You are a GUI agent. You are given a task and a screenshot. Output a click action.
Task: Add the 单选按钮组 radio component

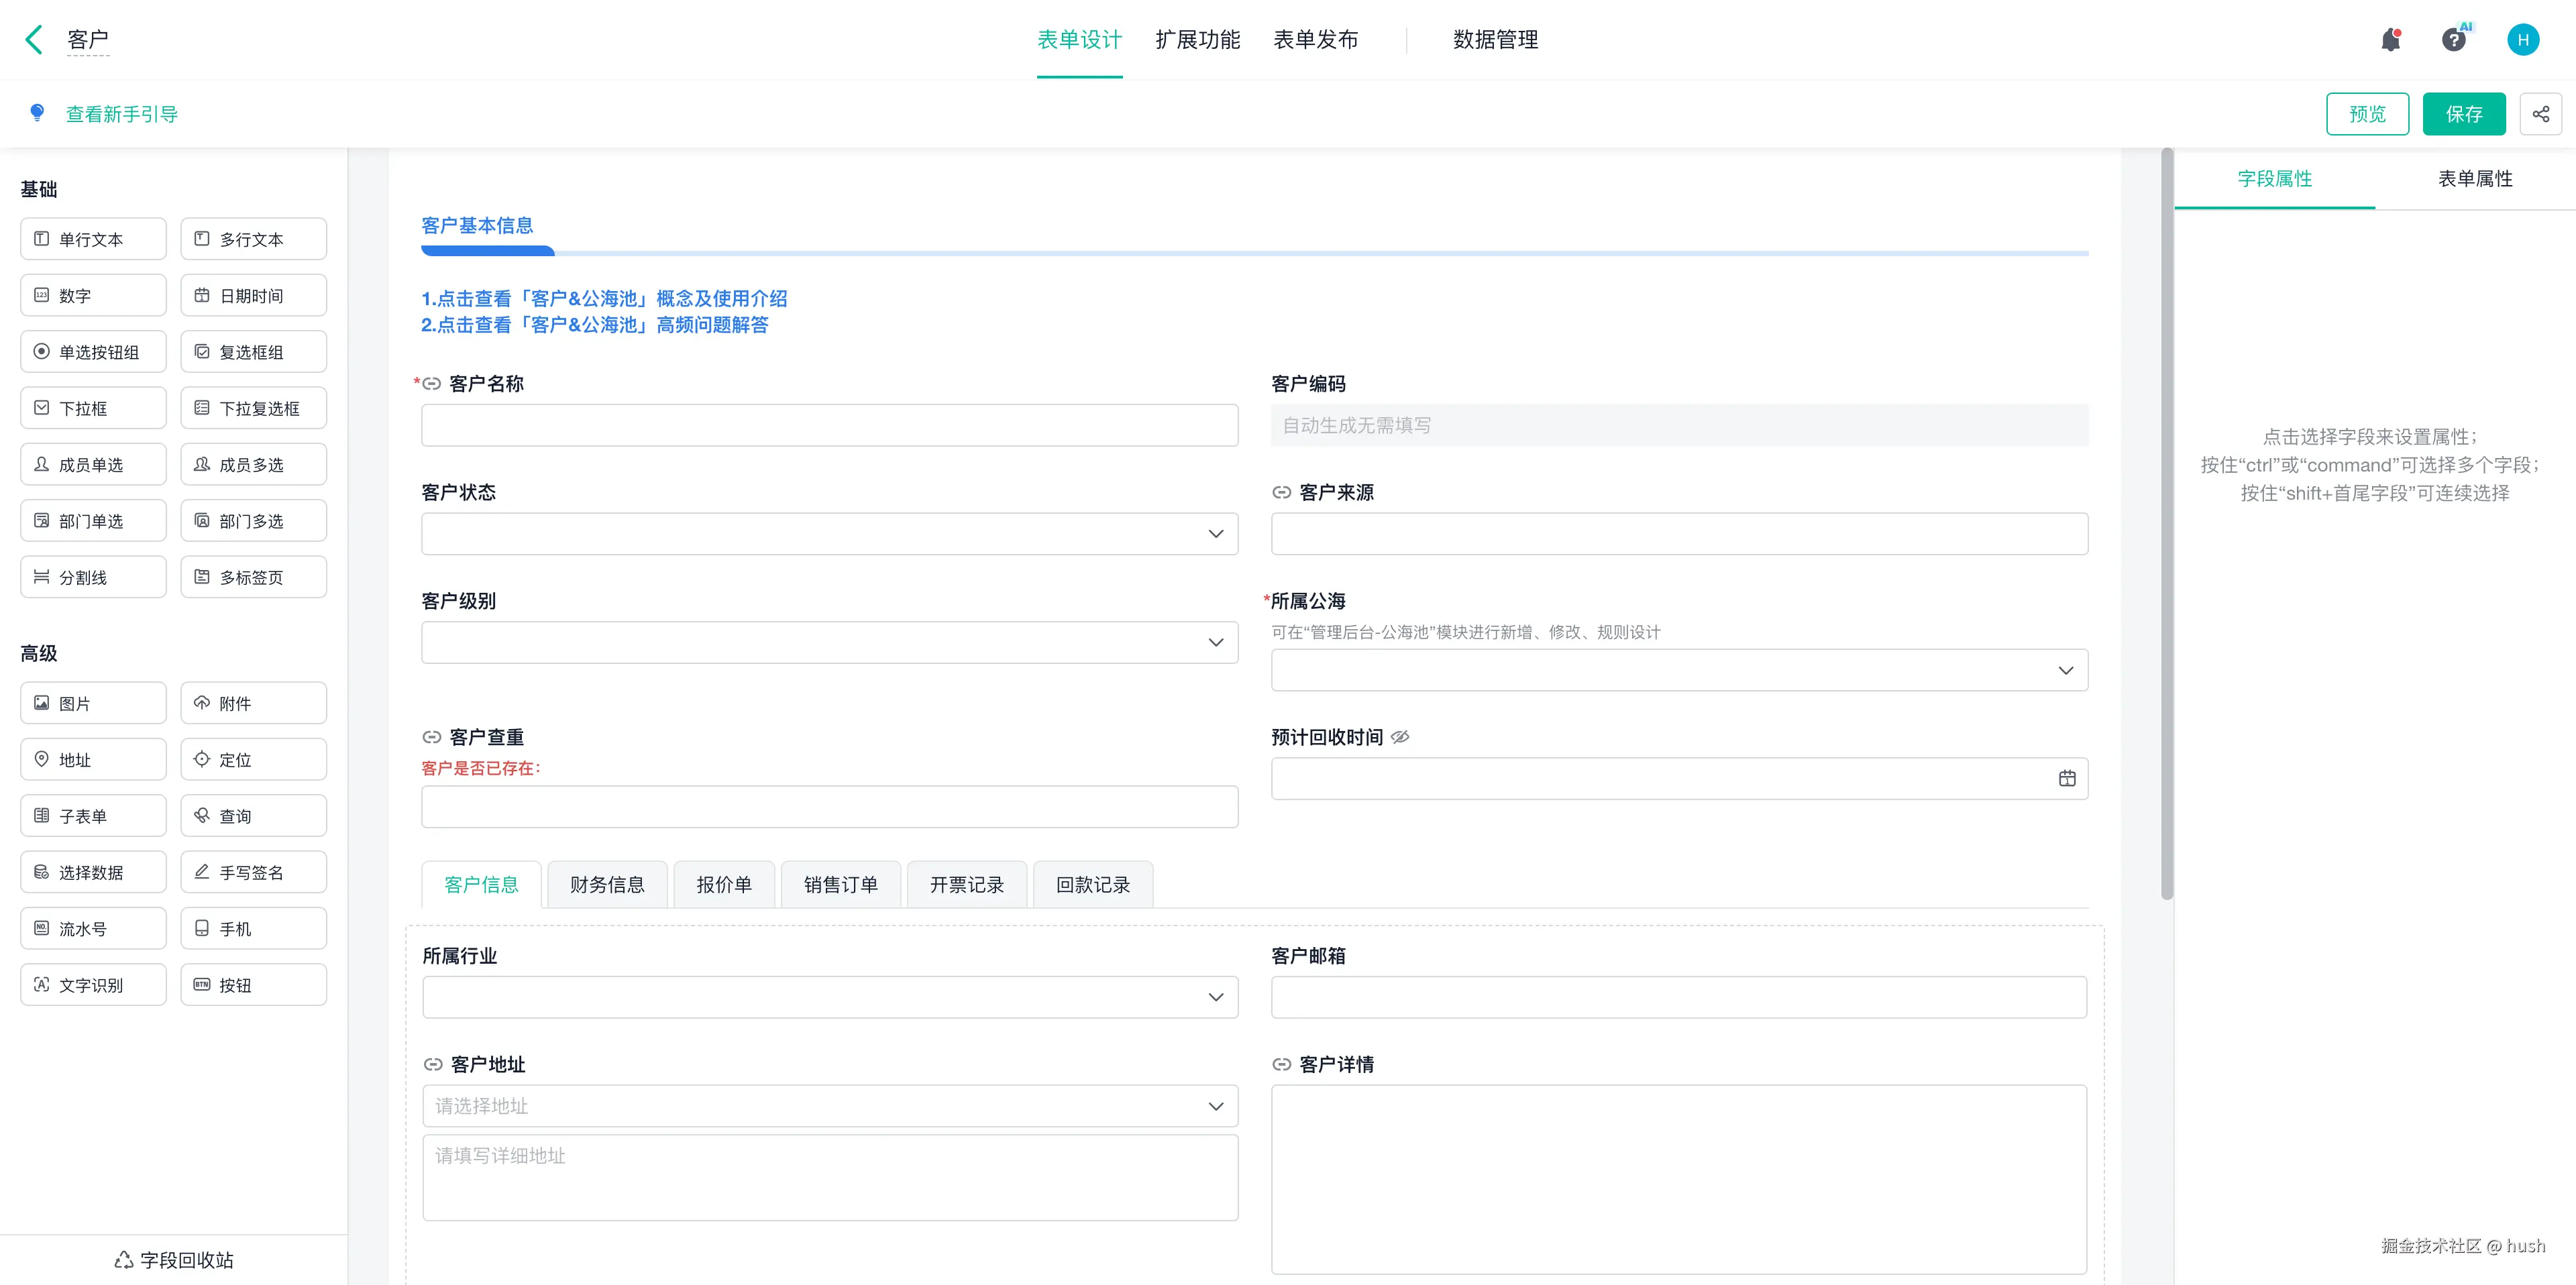93,352
